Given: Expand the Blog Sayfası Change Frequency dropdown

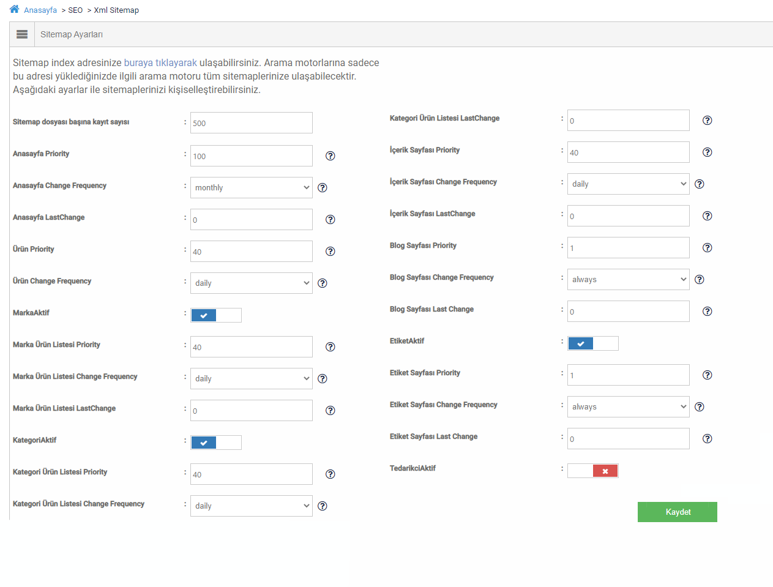Looking at the screenshot, I should [628, 279].
